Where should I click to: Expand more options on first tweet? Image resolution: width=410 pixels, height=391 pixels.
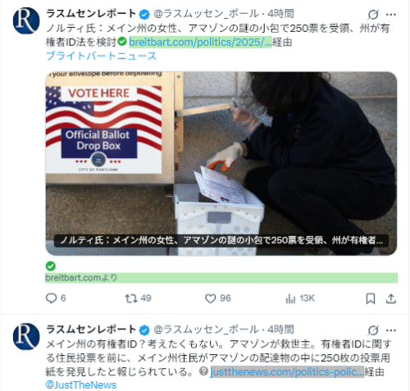pos(391,15)
